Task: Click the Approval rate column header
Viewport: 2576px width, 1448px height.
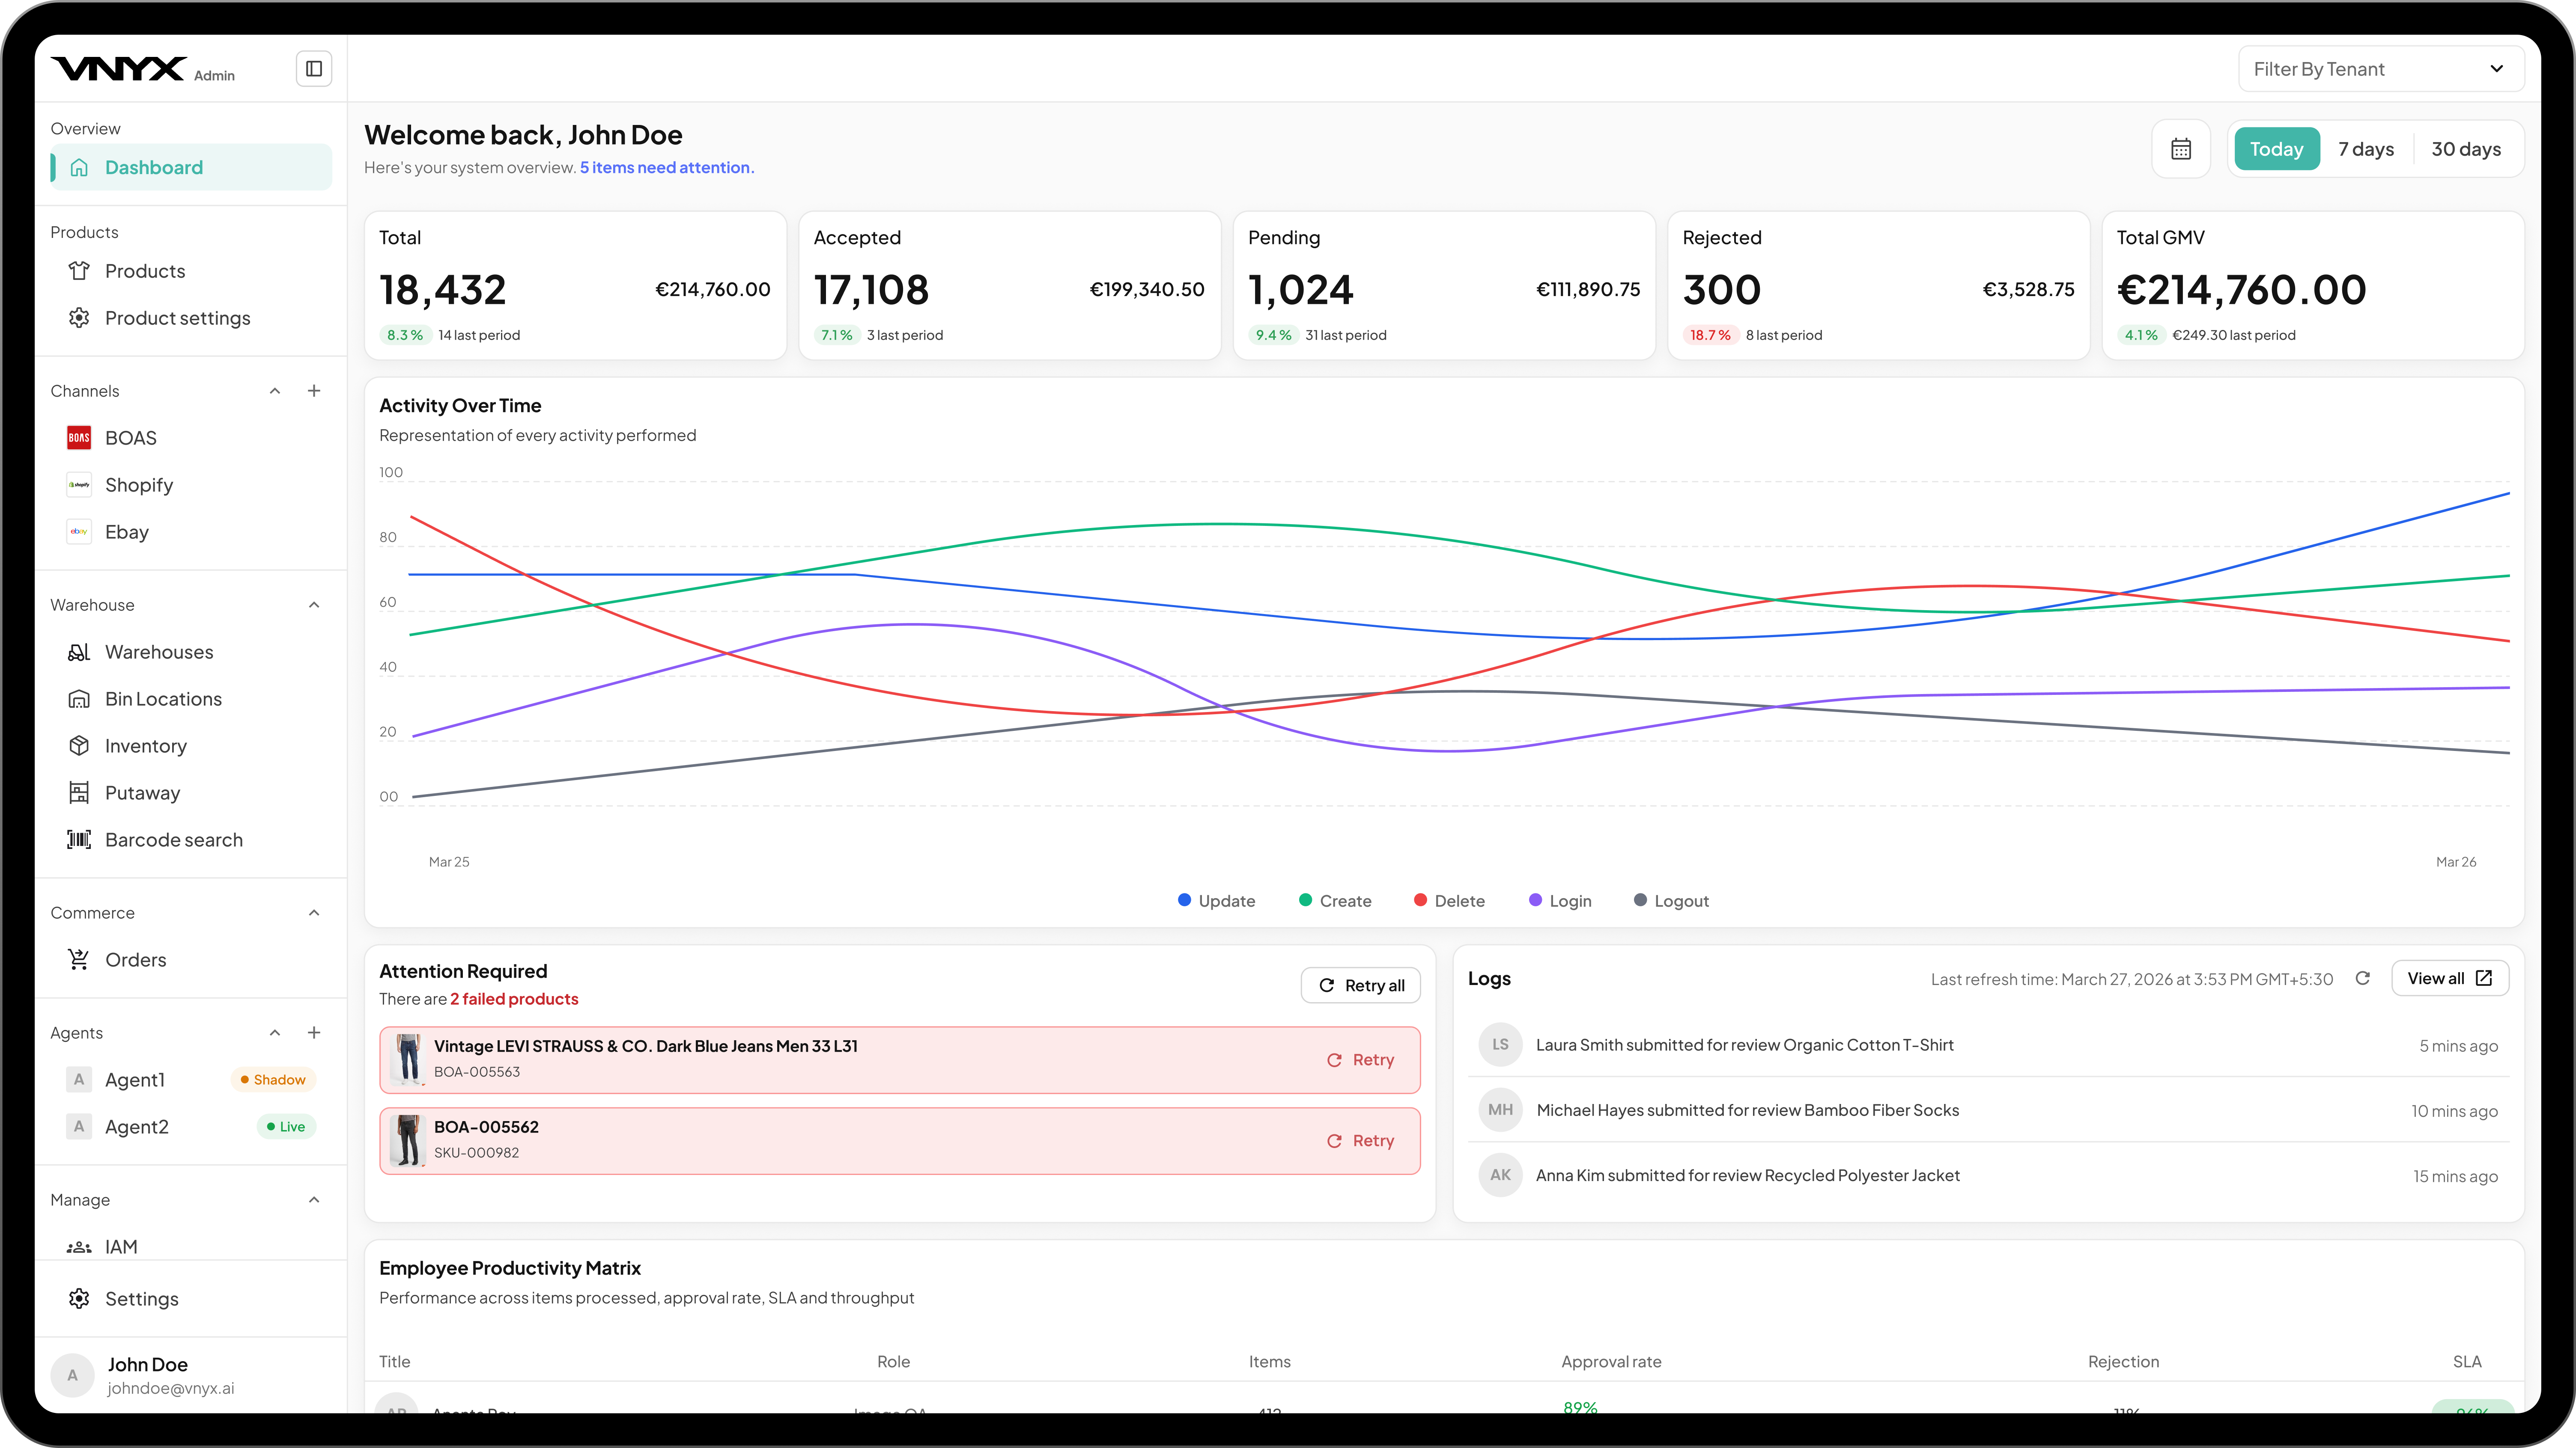Action: pos(1611,1361)
